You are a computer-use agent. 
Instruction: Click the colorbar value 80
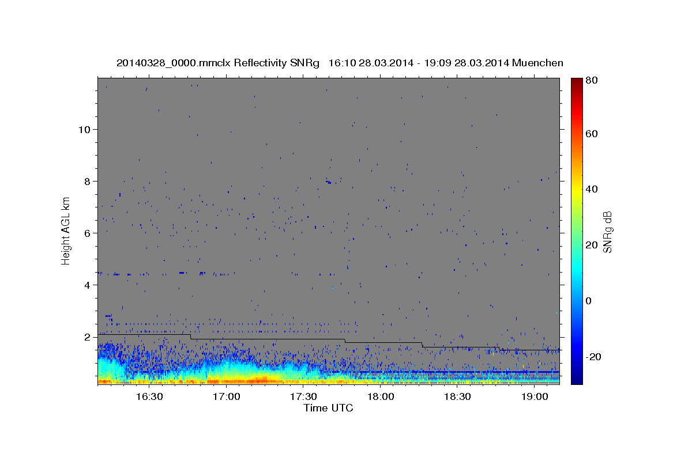pyautogui.click(x=592, y=81)
